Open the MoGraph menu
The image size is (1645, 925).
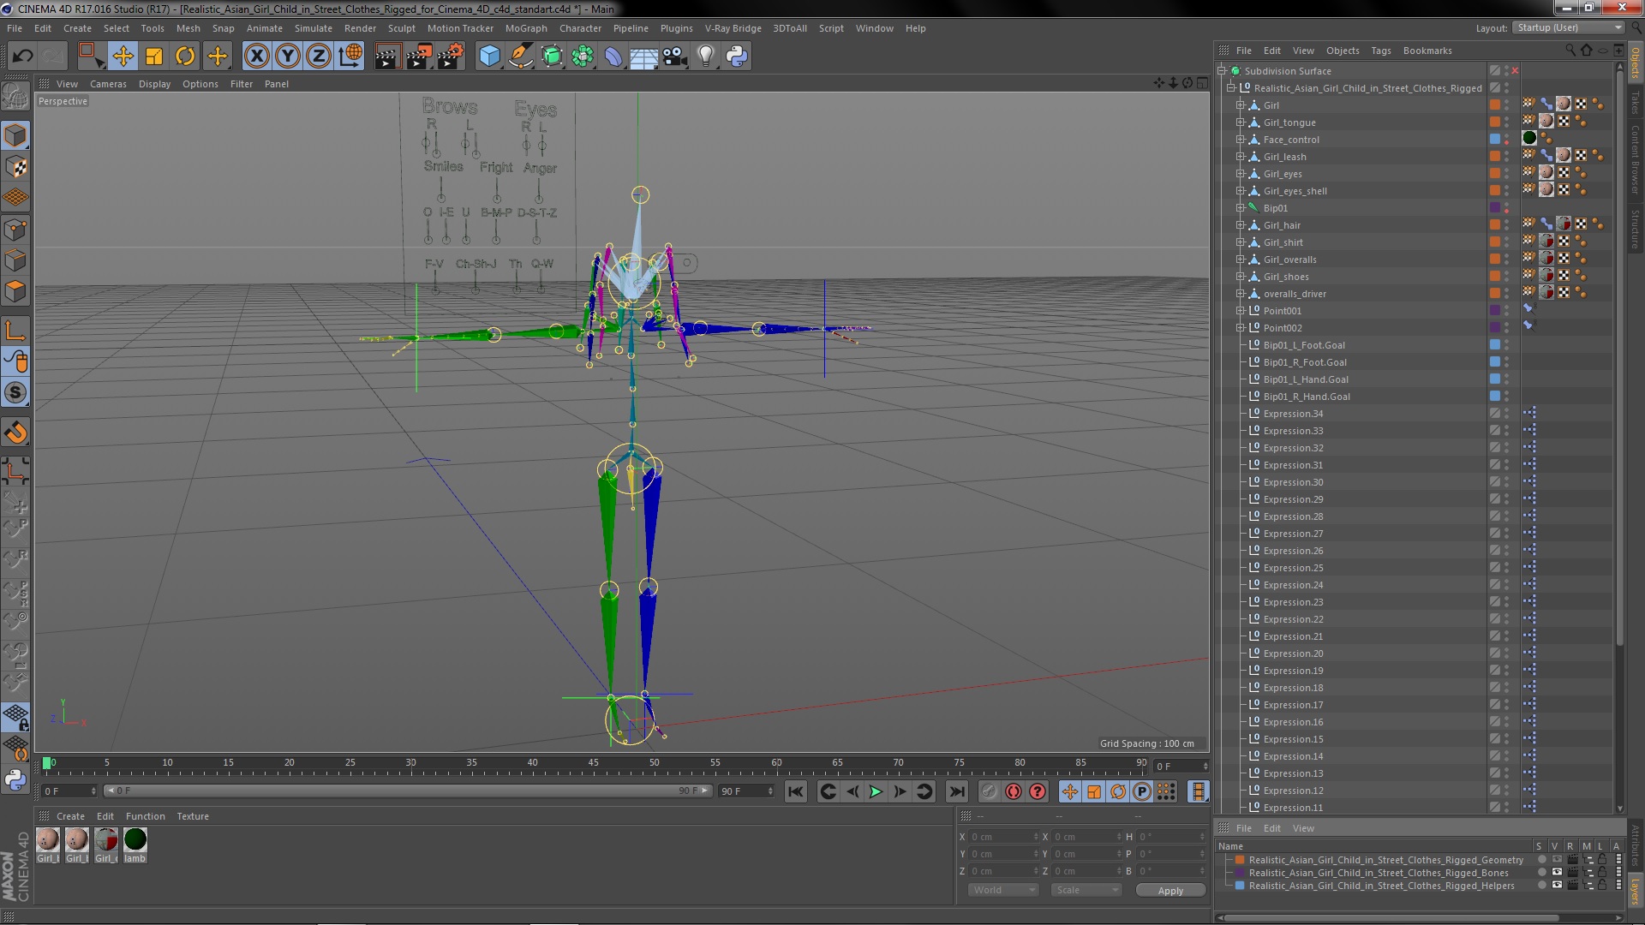(526, 28)
